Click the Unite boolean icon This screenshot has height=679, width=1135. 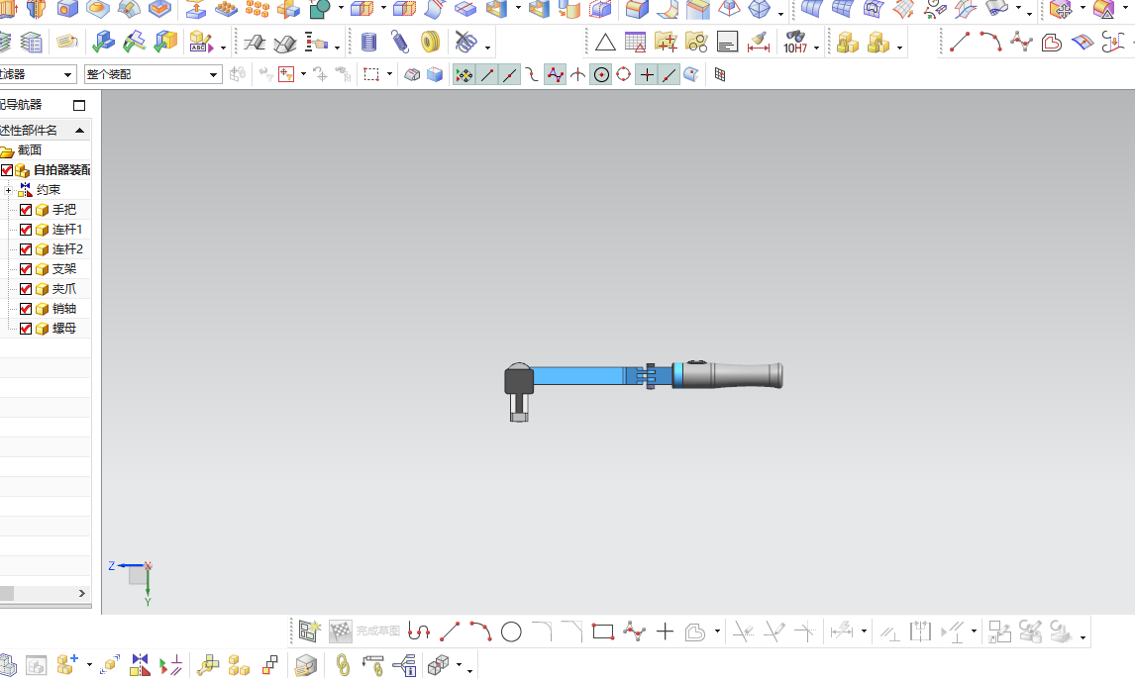pos(320,9)
